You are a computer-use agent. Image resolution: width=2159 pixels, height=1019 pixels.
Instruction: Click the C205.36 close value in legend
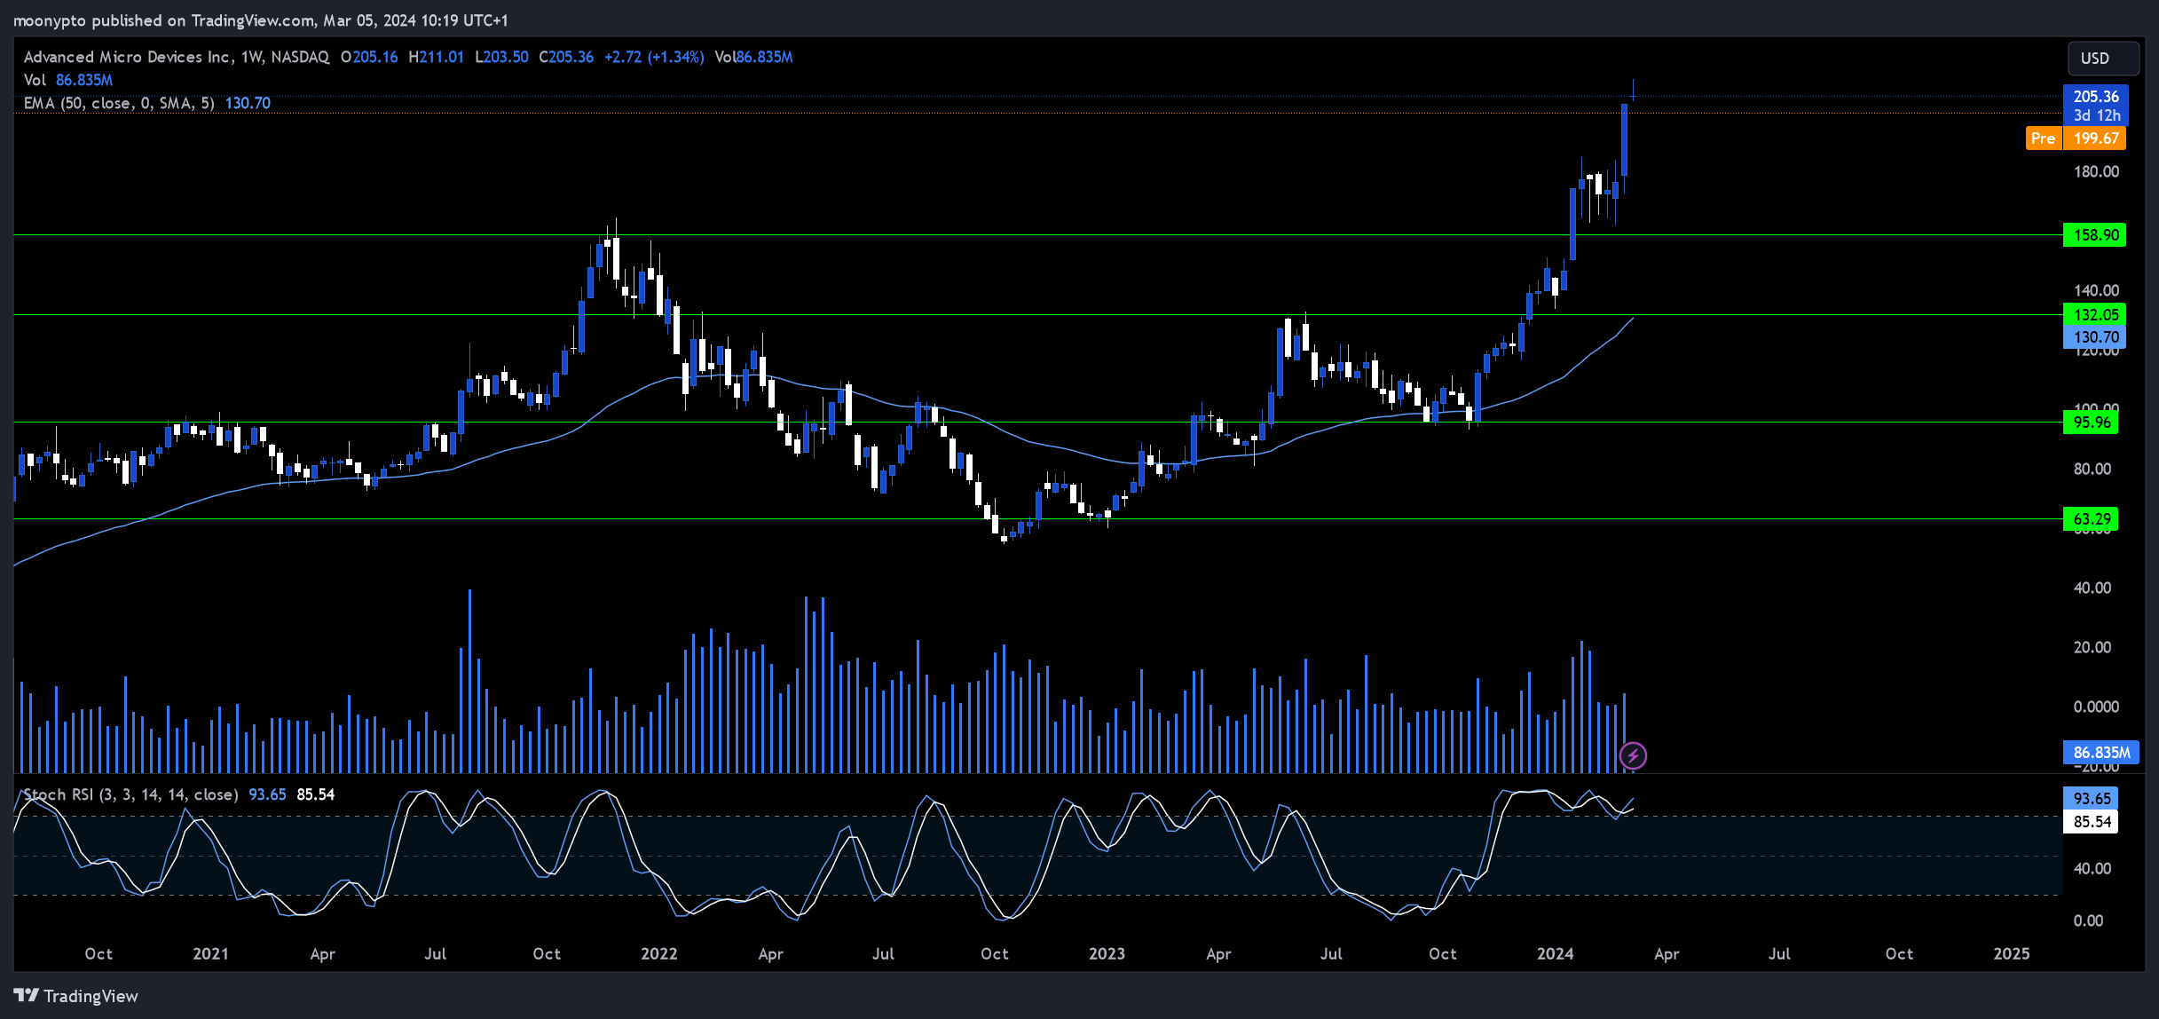pos(566,57)
